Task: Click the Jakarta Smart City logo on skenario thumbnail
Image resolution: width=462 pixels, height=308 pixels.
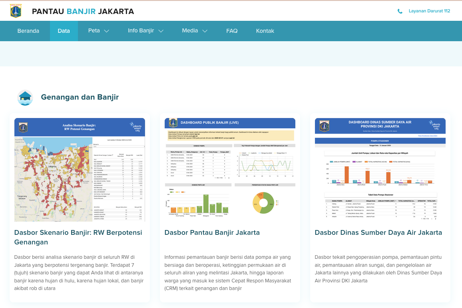Action: (136, 127)
